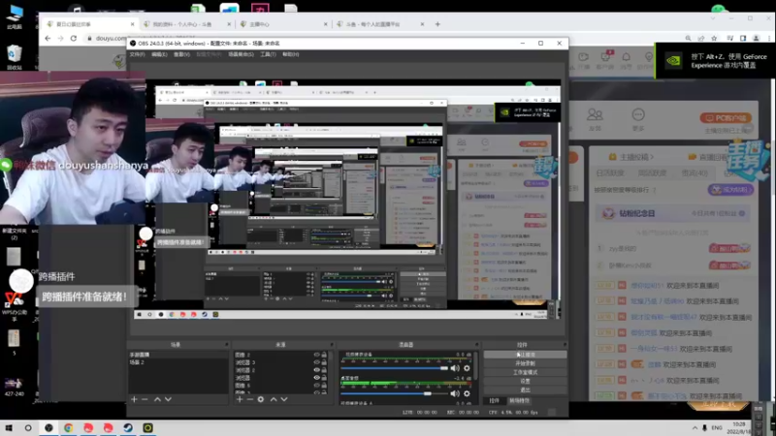Click first mixer channel volume slider

[x=394, y=368]
